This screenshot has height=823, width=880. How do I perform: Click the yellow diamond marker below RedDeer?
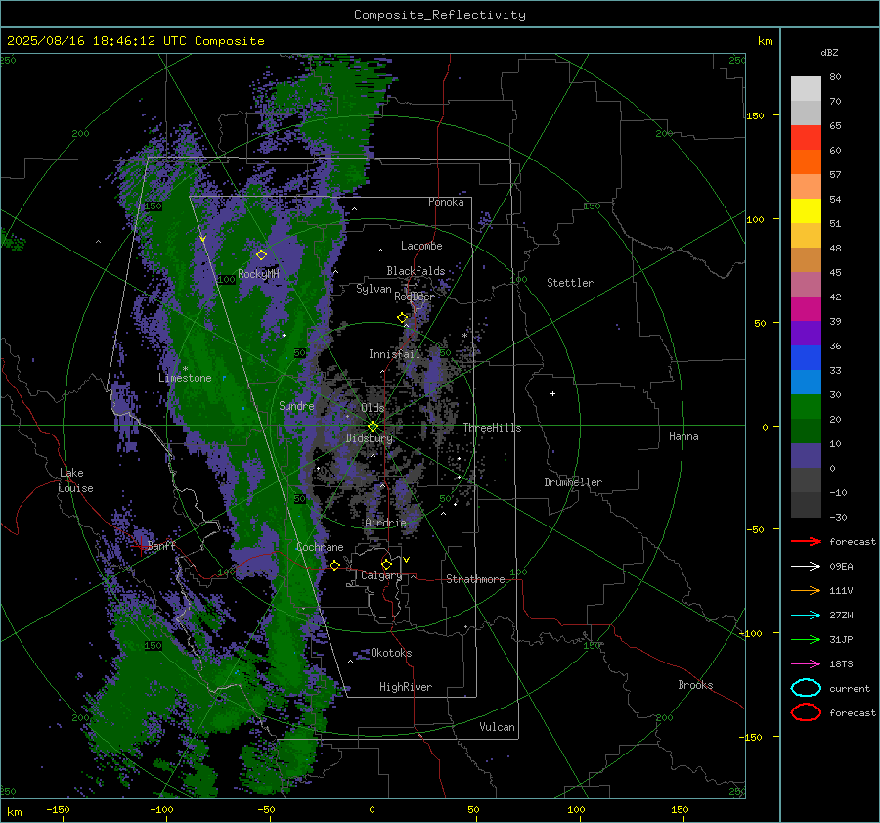tap(402, 318)
